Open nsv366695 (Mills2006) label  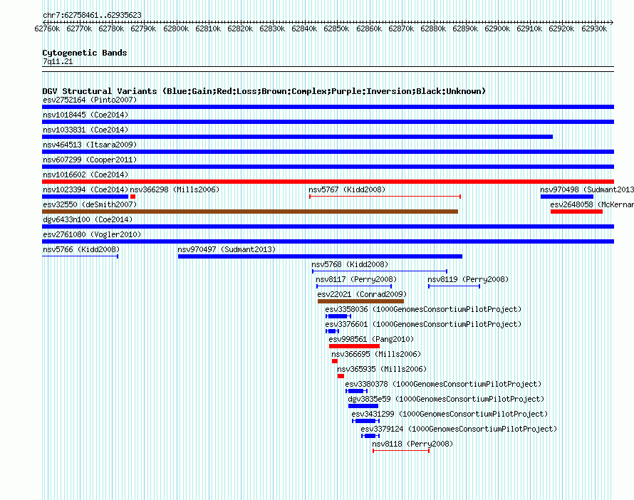[376, 354]
